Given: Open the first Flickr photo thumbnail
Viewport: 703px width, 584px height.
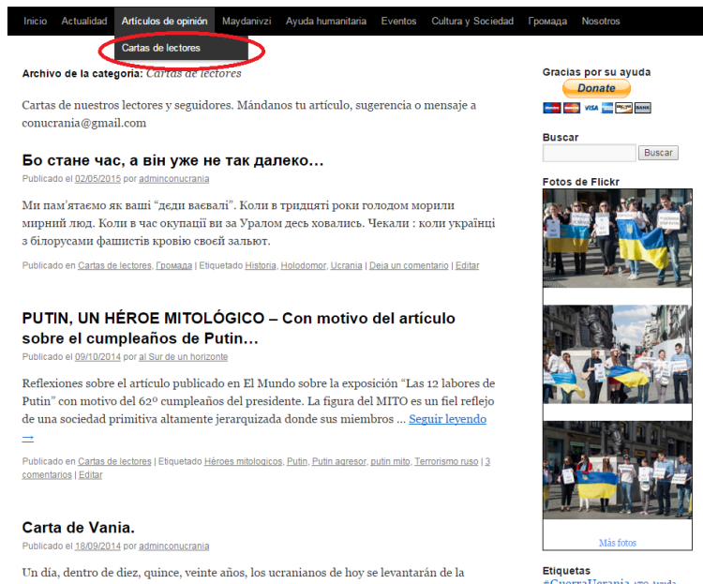Looking at the screenshot, I should (617, 239).
